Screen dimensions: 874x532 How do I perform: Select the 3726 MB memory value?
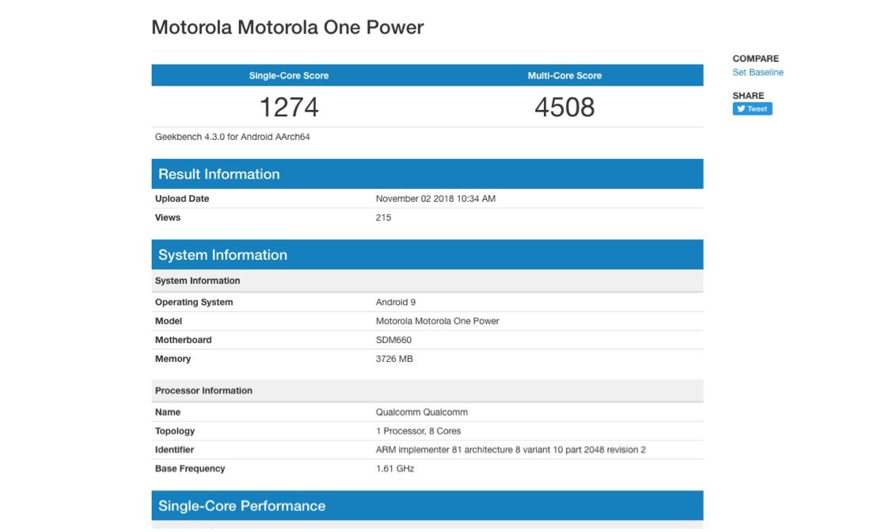tap(394, 359)
